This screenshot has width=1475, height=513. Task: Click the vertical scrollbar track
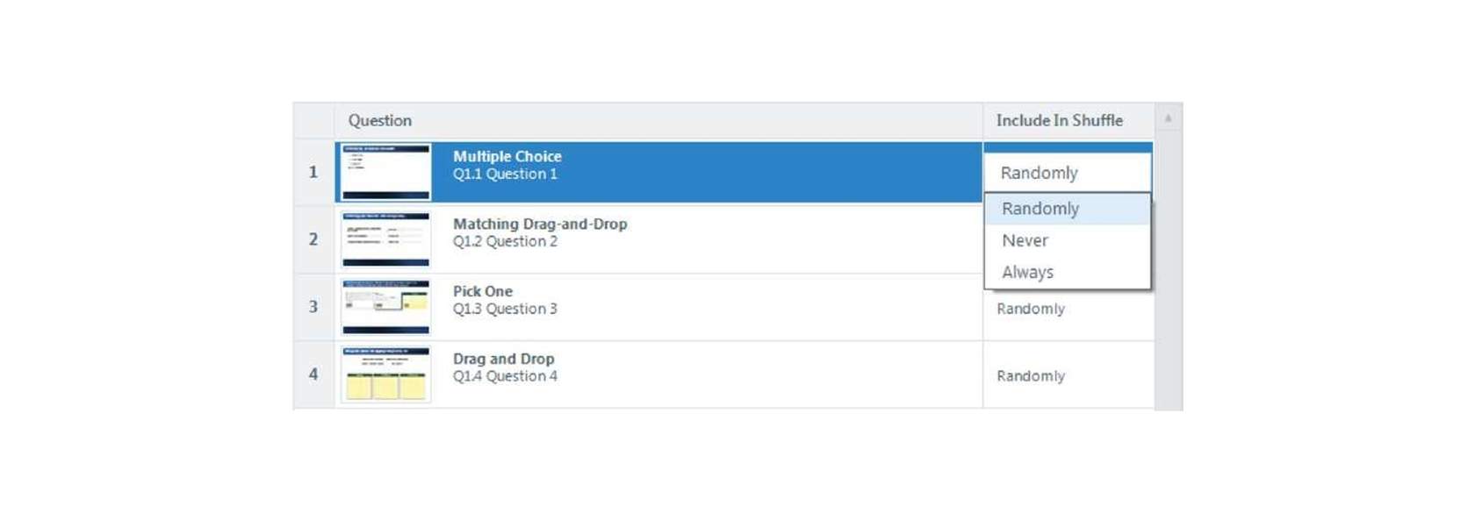pos(1168,270)
